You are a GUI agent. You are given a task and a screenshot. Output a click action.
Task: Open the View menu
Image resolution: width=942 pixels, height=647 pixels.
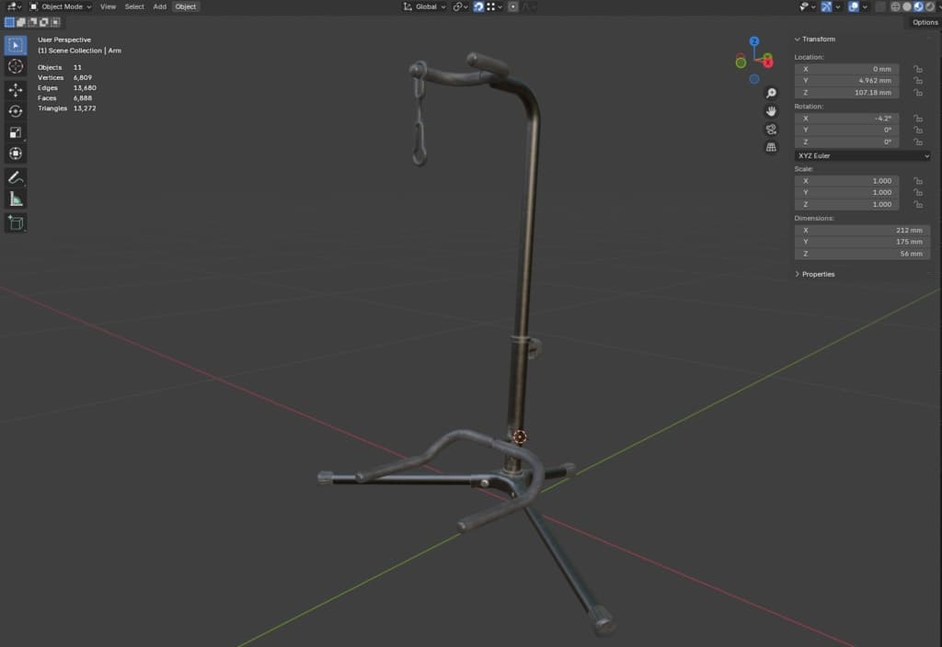108,6
